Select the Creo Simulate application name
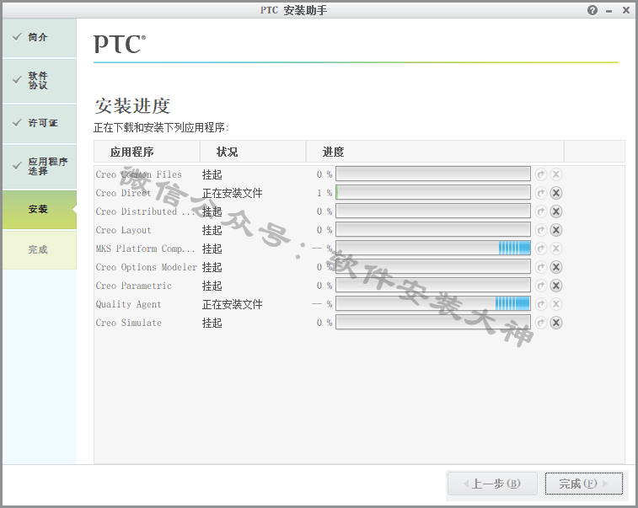 [129, 323]
